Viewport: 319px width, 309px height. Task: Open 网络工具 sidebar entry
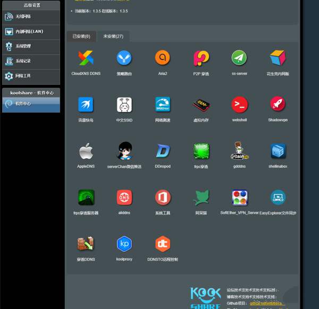point(30,76)
